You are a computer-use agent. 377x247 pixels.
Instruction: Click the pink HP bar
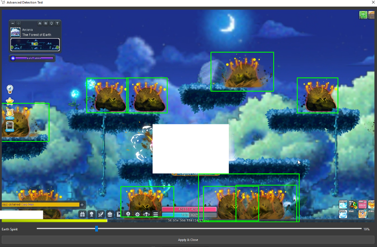189,209
